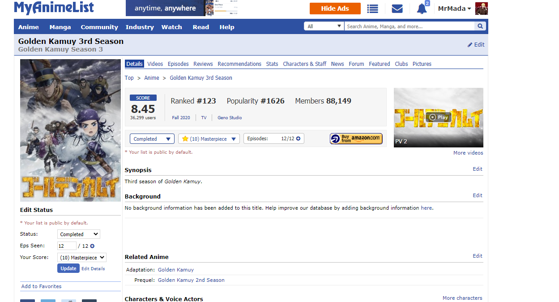
Task: Click the episodes count field in status bar
Action: coord(274,139)
